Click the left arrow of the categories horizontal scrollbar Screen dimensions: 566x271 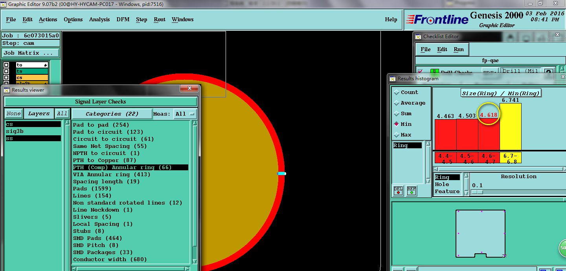(x=74, y=269)
